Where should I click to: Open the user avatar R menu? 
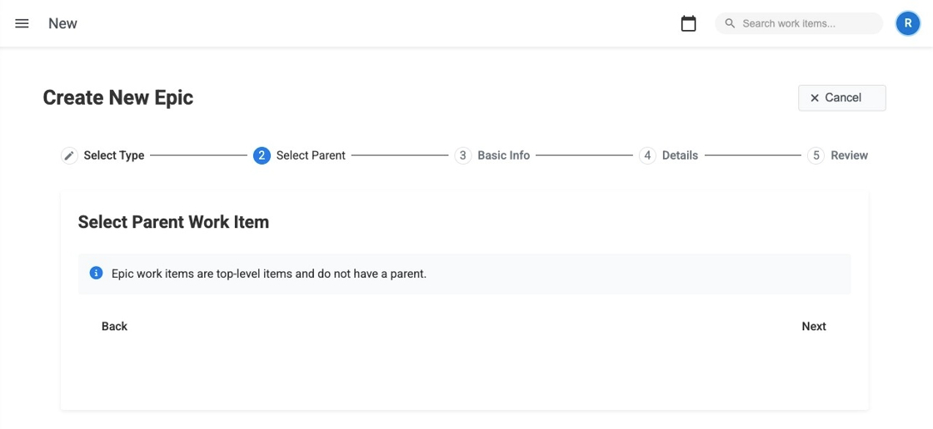click(x=907, y=23)
